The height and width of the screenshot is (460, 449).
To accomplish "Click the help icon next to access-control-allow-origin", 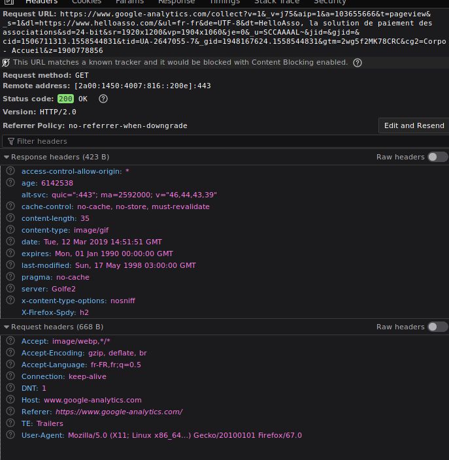I will 10,171.
